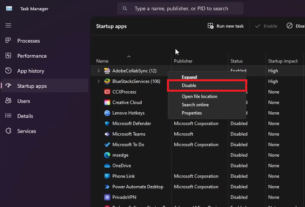
Task: Click the msedge browser icon
Action: [x=107, y=155]
